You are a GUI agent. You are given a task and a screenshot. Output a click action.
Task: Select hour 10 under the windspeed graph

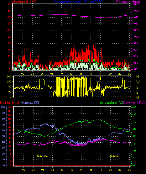pos(61,74)
